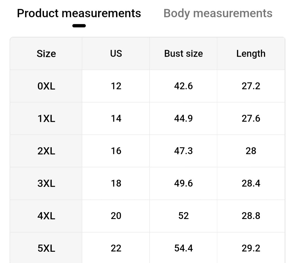The height and width of the screenshot is (263, 297).
Task: Select the Product measurements tab
Action: coord(79,13)
